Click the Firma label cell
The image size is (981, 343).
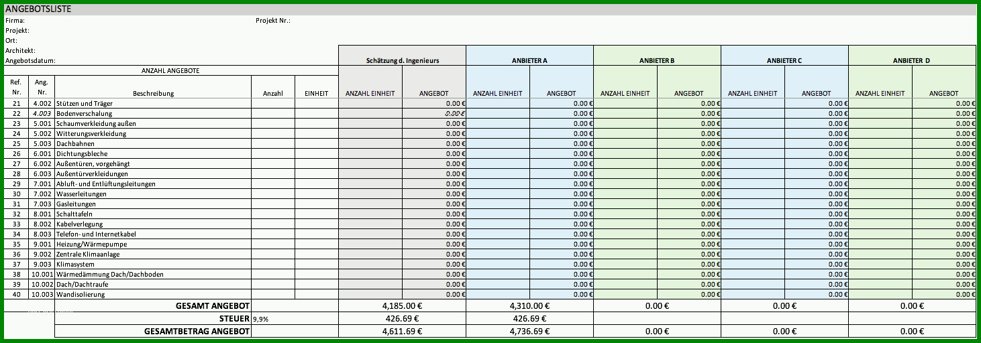tap(15, 21)
